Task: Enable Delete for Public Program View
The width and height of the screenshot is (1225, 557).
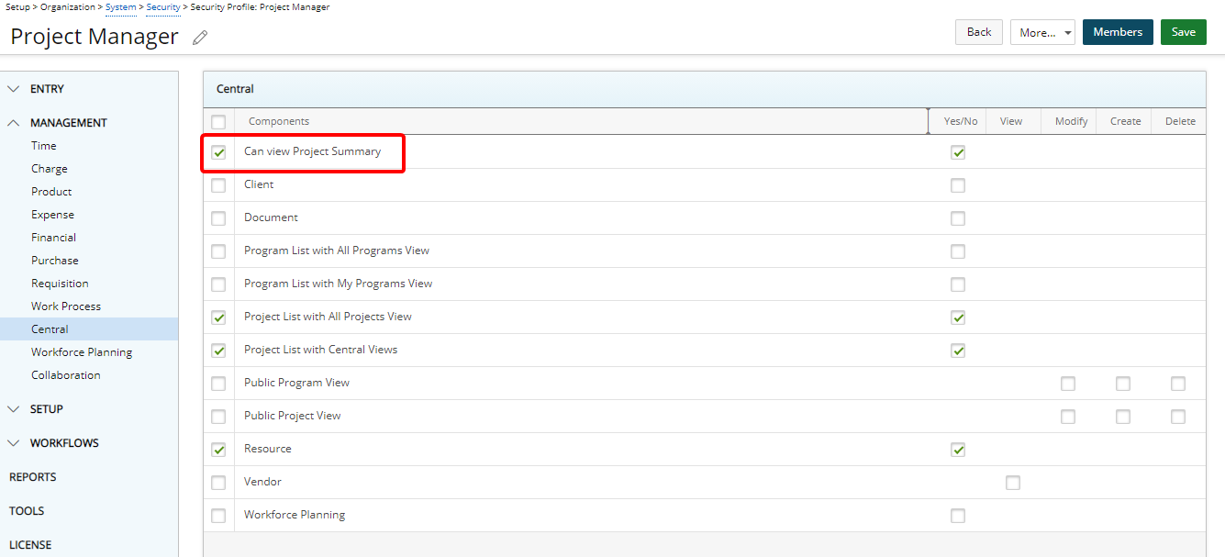Action: [x=1178, y=384]
